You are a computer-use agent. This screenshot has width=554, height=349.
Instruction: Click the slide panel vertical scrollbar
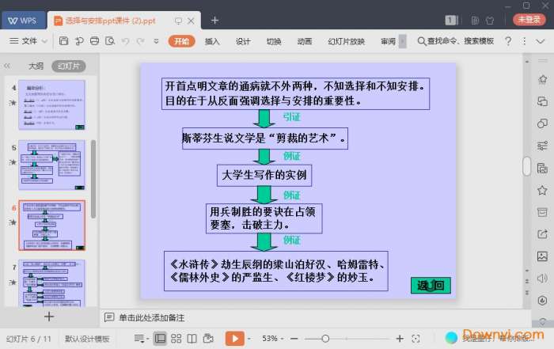point(93,179)
